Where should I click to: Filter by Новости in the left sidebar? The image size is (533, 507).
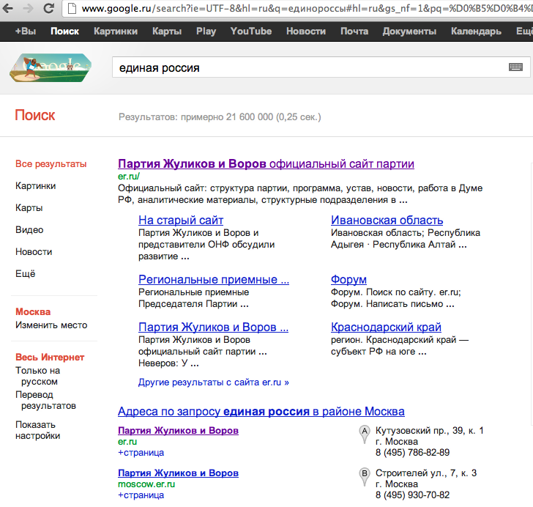(34, 252)
